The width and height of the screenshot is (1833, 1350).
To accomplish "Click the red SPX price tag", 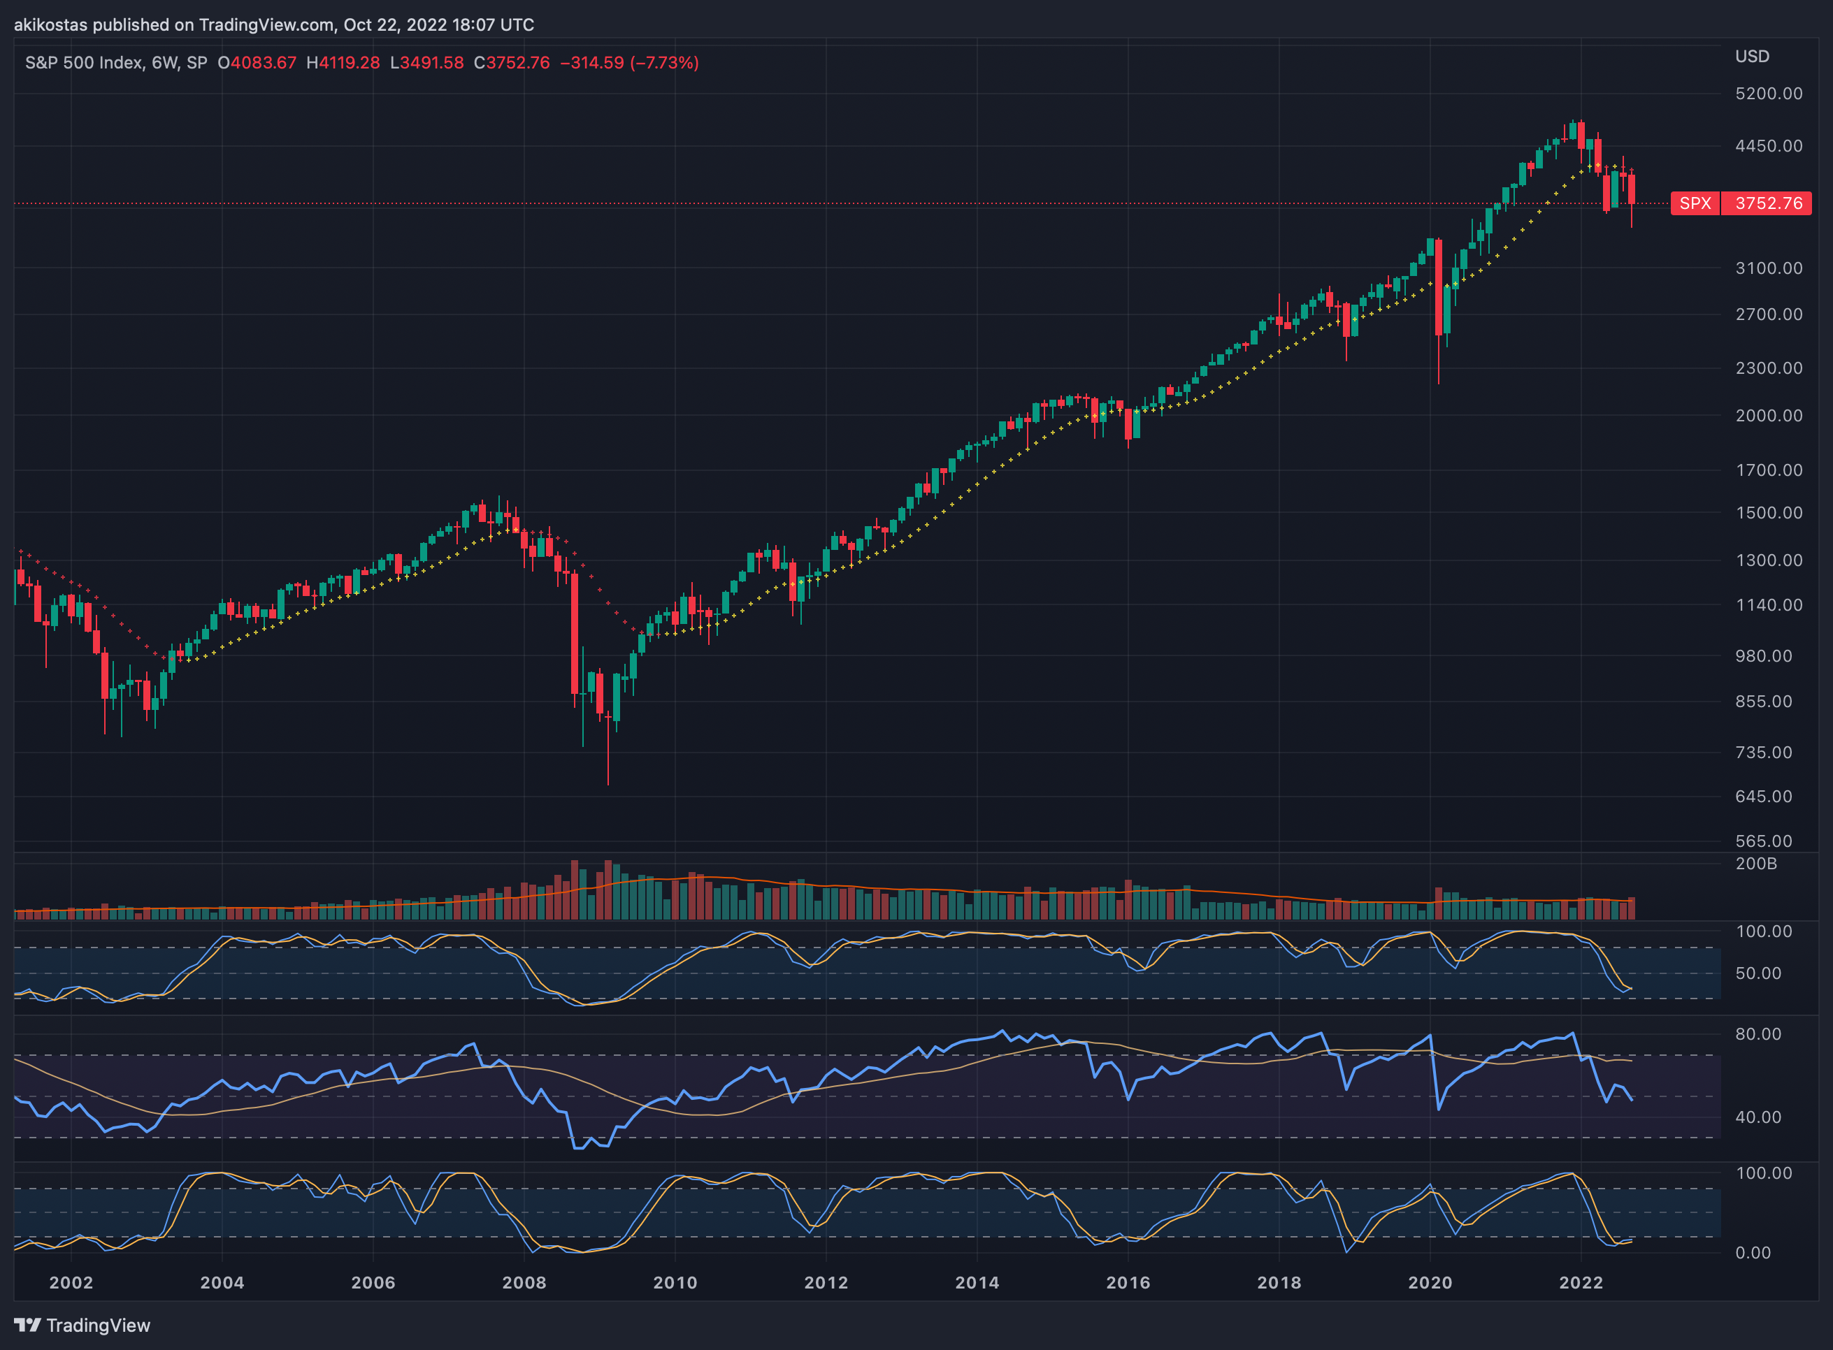I will [1696, 203].
